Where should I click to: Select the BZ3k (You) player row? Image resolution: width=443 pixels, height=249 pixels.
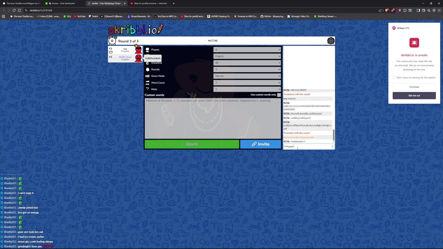125,58
